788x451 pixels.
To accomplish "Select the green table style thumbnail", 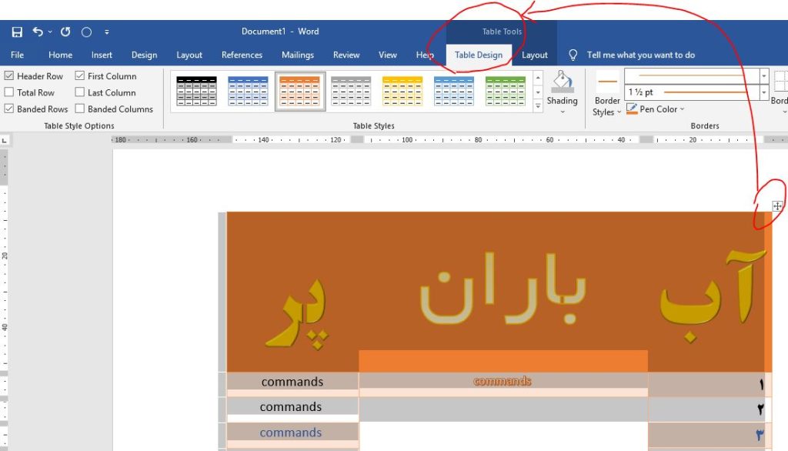I will (505, 91).
